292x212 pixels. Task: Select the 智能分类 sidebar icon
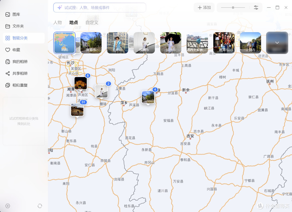[x=8, y=38]
